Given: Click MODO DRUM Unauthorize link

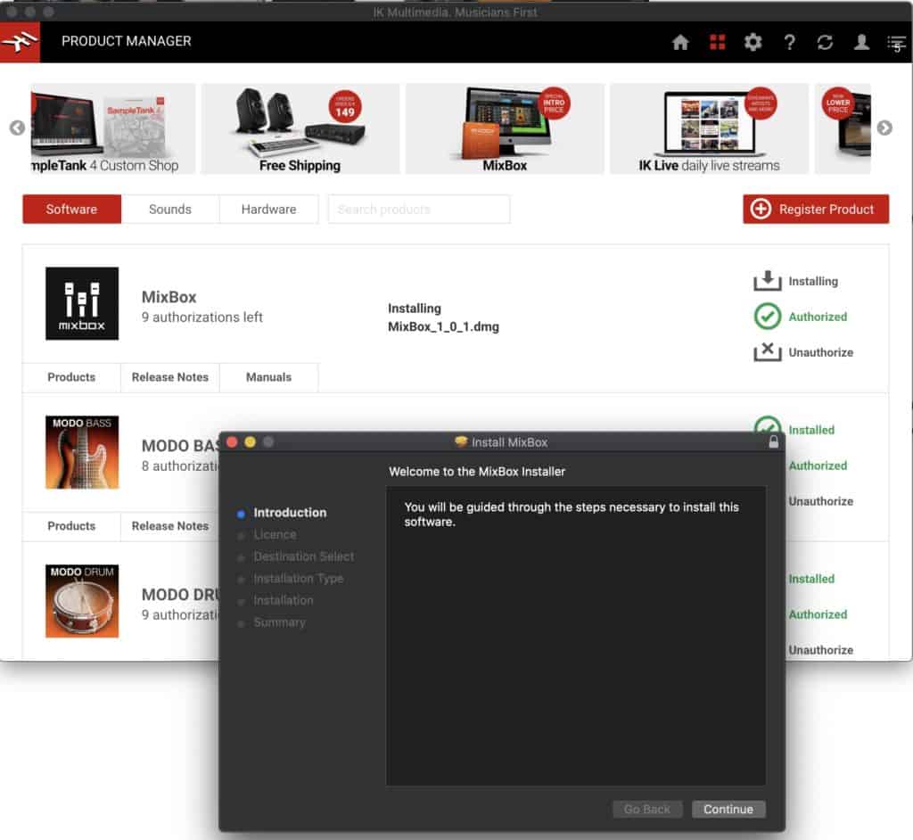Looking at the screenshot, I should (821, 649).
